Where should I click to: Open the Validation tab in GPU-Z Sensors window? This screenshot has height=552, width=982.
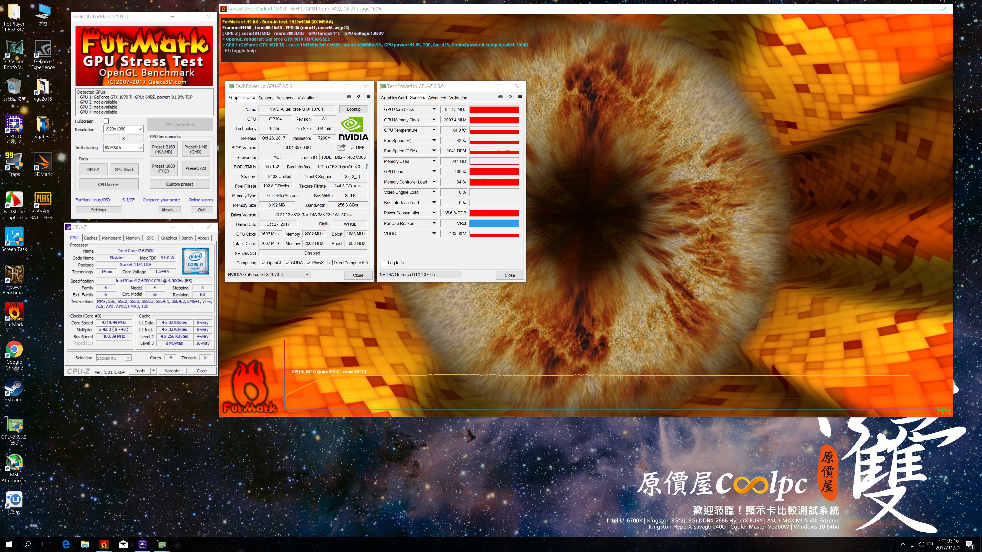[458, 98]
